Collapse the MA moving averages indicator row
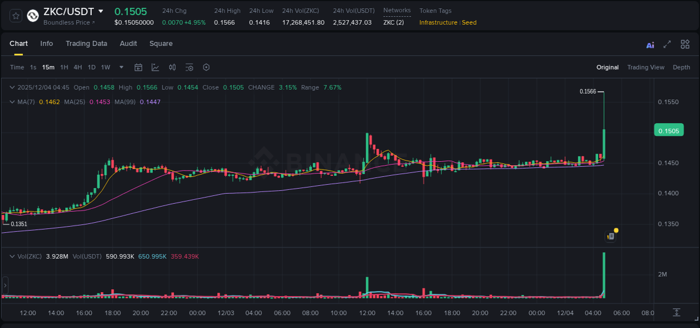Image resolution: width=700 pixels, height=328 pixels. (12, 102)
